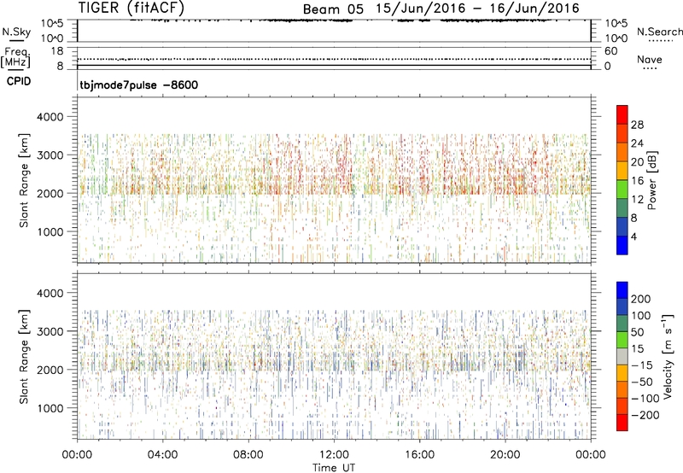Click the '1000' tick in the velocity panel
This screenshot has height=473, width=683.
point(50,408)
